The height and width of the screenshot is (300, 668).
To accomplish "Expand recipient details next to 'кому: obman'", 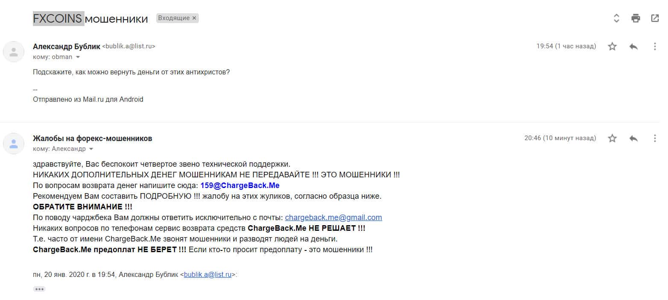I will click(x=78, y=57).
